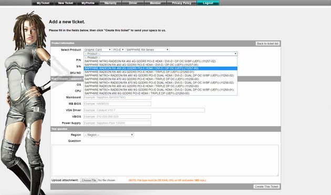Image resolution: width=331 pixels, height=195 pixels.
Task: Click the Mainboard input field
Action: (x=117, y=97)
